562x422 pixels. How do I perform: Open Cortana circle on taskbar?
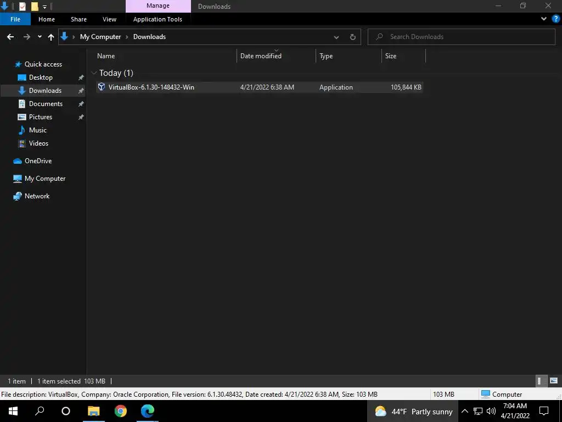[66, 411]
